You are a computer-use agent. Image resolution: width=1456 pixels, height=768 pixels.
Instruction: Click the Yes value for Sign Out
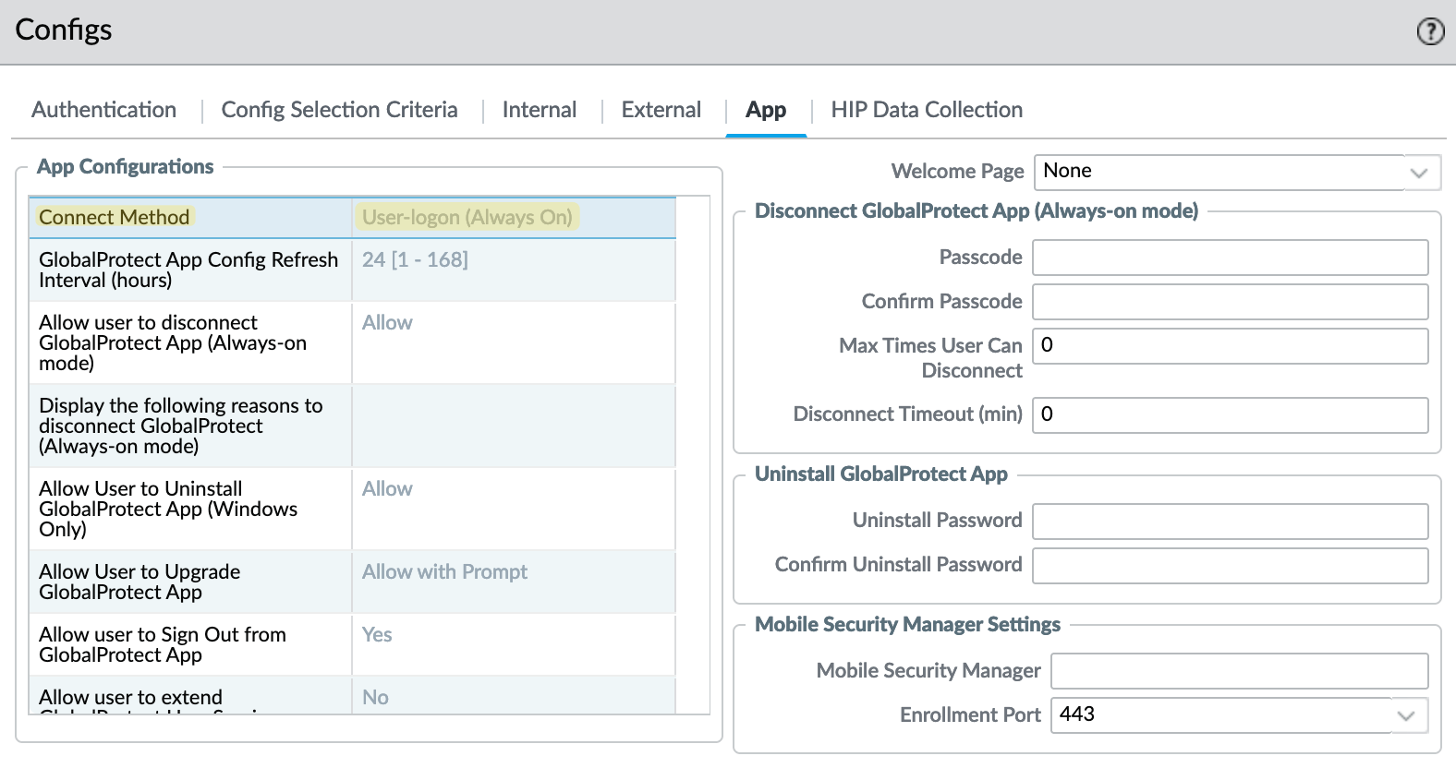tap(377, 634)
